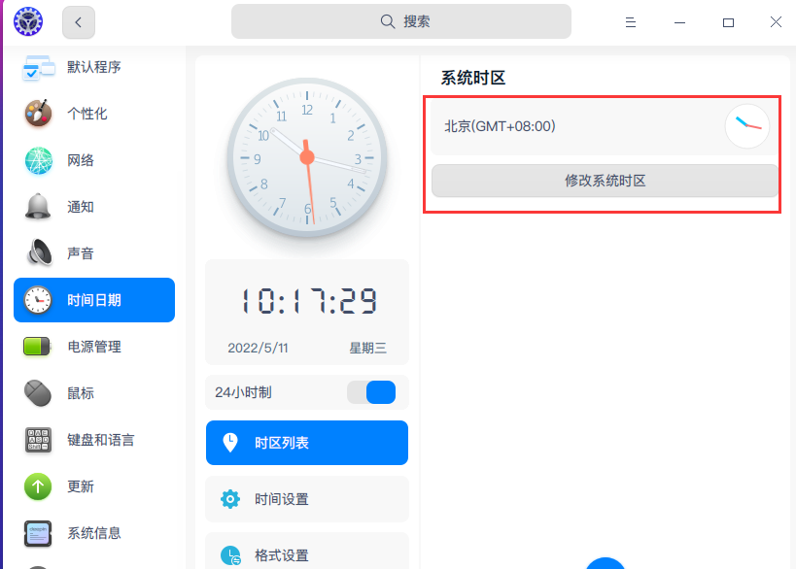Click the Default Programs (默认程序) icon
796x569 pixels.
38,67
